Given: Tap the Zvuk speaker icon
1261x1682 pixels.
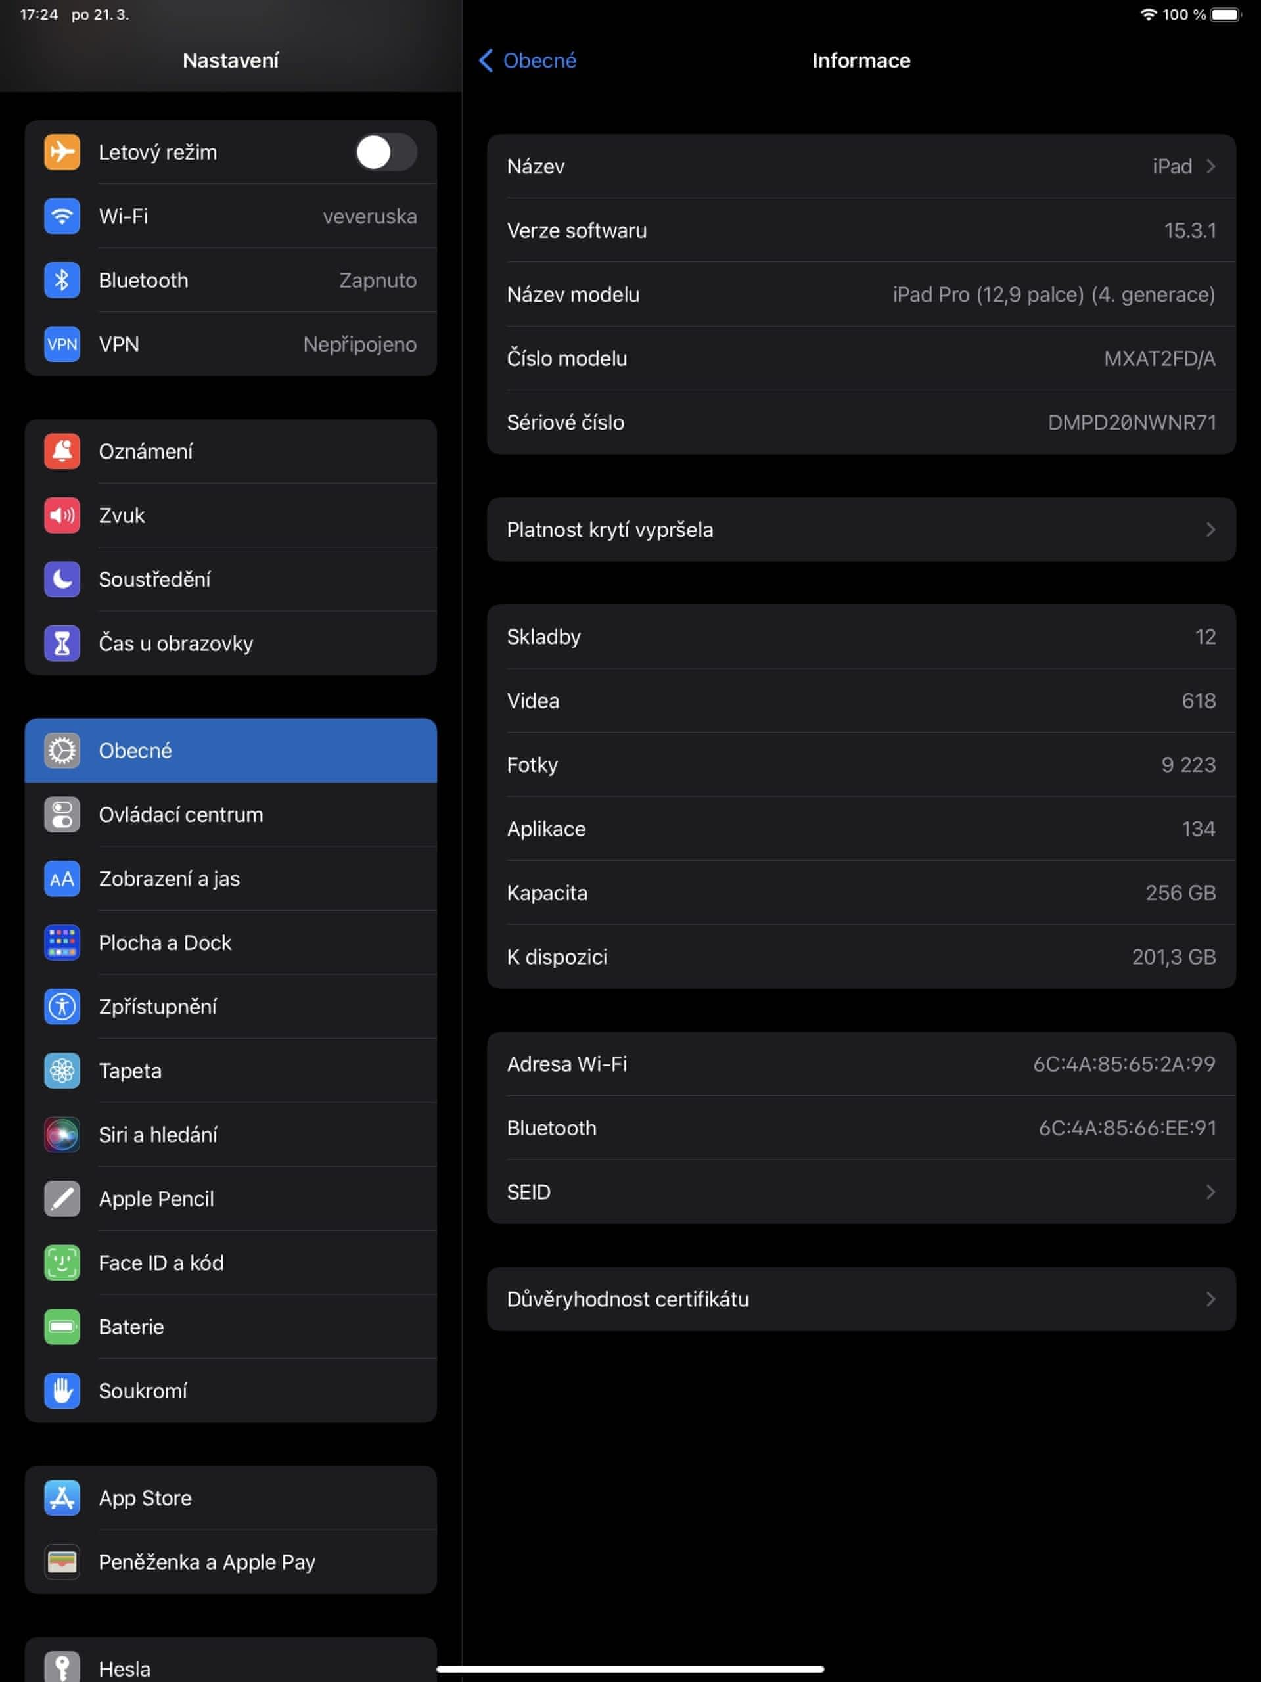Looking at the screenshot, I should coord(62,515).
